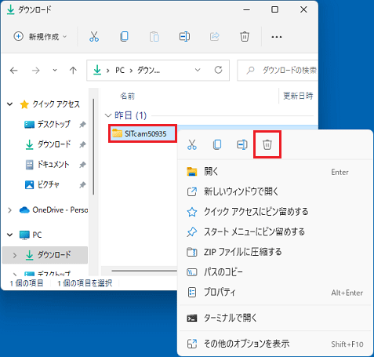Choose ターミナルで開く
The image size is (374, 357).
click(275, 318)
